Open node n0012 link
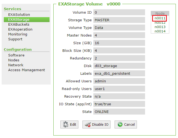Screen dimensions: 178x138 pos(160,23)
